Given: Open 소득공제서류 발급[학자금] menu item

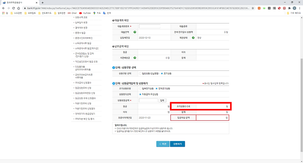Looking at the screenshot, I should point(87,49).
